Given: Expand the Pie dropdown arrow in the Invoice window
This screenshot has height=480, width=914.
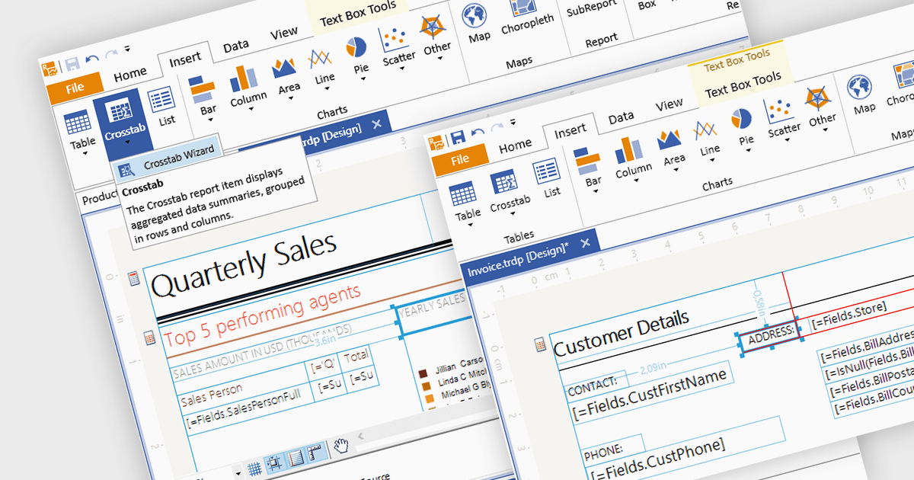Looking at the screenshot, I should pos(748,151).
